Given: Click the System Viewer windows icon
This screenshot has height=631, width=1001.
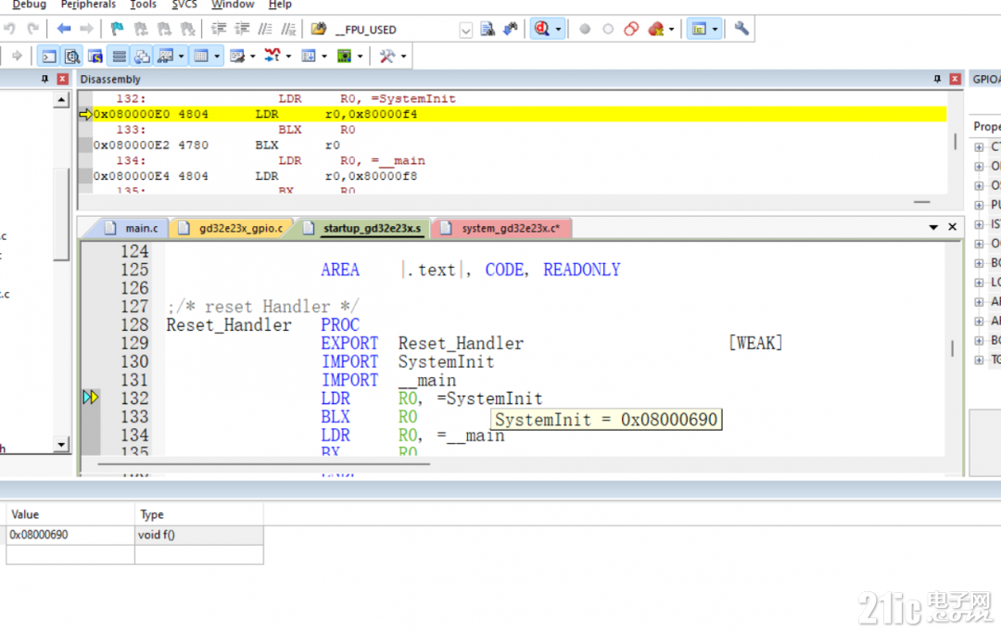Looking at the screenshot, I should point(345,57).
